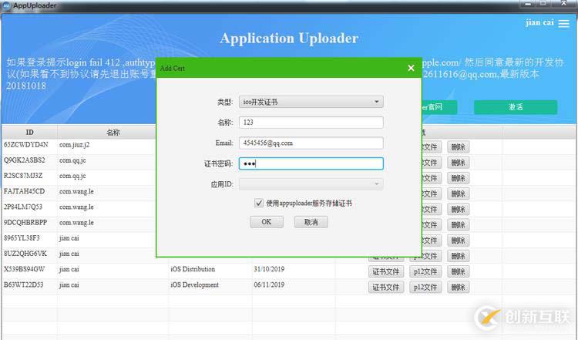Download 证书文件 for row X539BS94GW
Image resolution: width=578 pixels, height=340 pixels.
(385, 272)
